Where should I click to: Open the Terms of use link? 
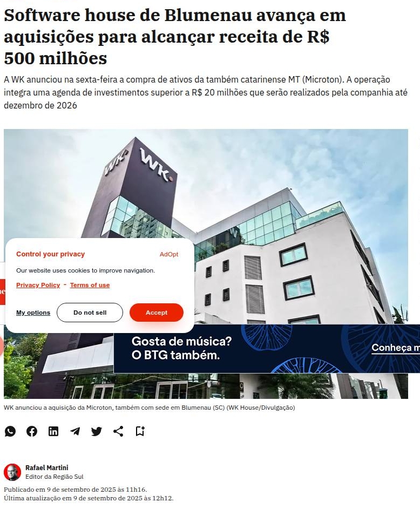(x=90, y=285)
